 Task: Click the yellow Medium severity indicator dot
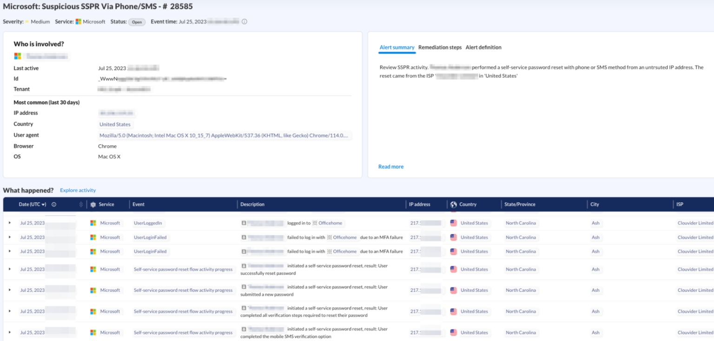click(x=27, y=22)
